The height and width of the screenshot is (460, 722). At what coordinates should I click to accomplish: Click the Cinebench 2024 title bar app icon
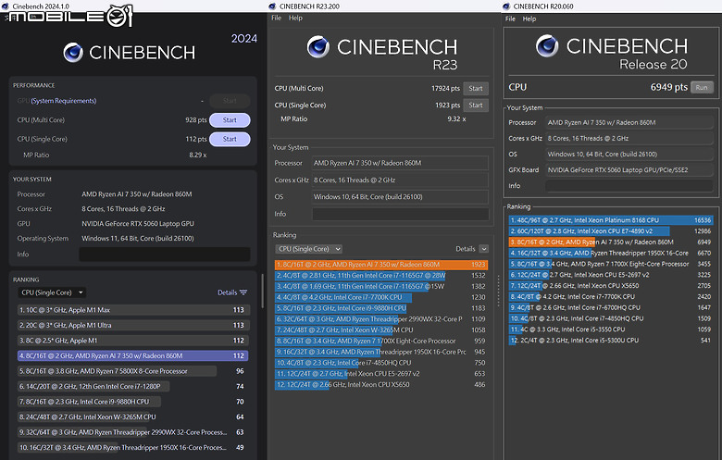tap(6, 6)
